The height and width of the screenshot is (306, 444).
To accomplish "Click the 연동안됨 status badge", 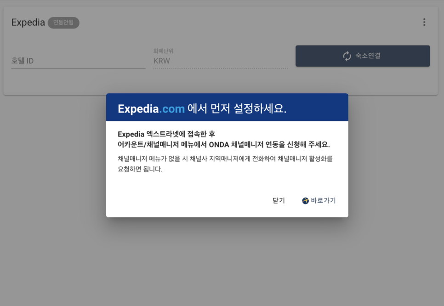I will click(x=63, y=23).
